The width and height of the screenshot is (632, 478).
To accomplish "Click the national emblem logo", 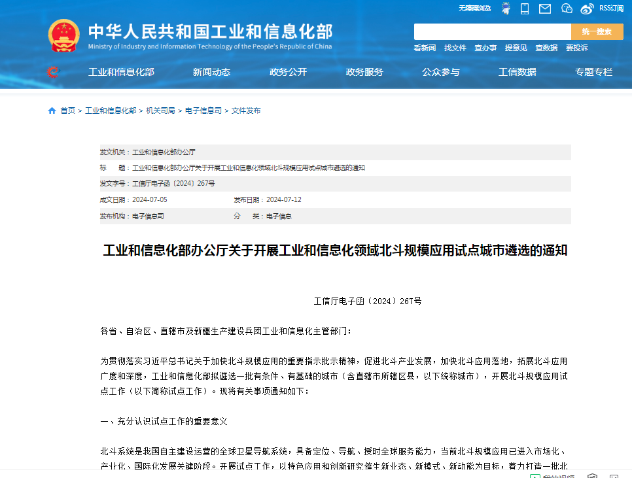I will click(x=63, y=36).
